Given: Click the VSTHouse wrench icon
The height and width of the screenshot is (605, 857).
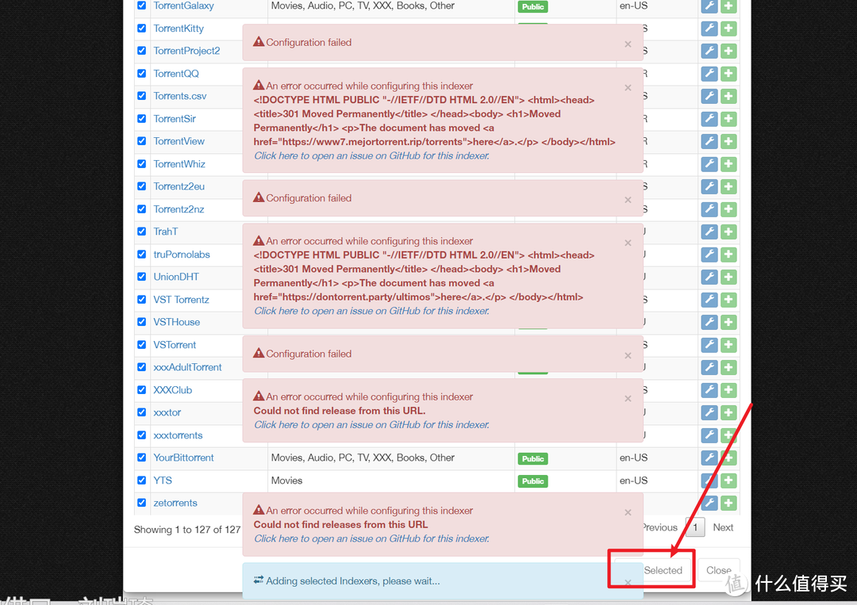Looking at the screenshot, I should tap(709, 322).
